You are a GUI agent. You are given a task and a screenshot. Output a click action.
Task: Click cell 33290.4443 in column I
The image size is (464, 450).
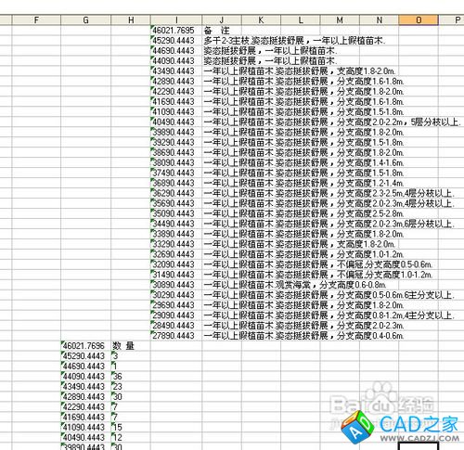pyautogui.click(x=176, y=244)
